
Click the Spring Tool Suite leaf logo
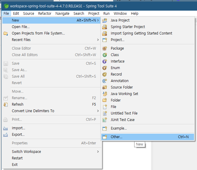tap(6, 6)
